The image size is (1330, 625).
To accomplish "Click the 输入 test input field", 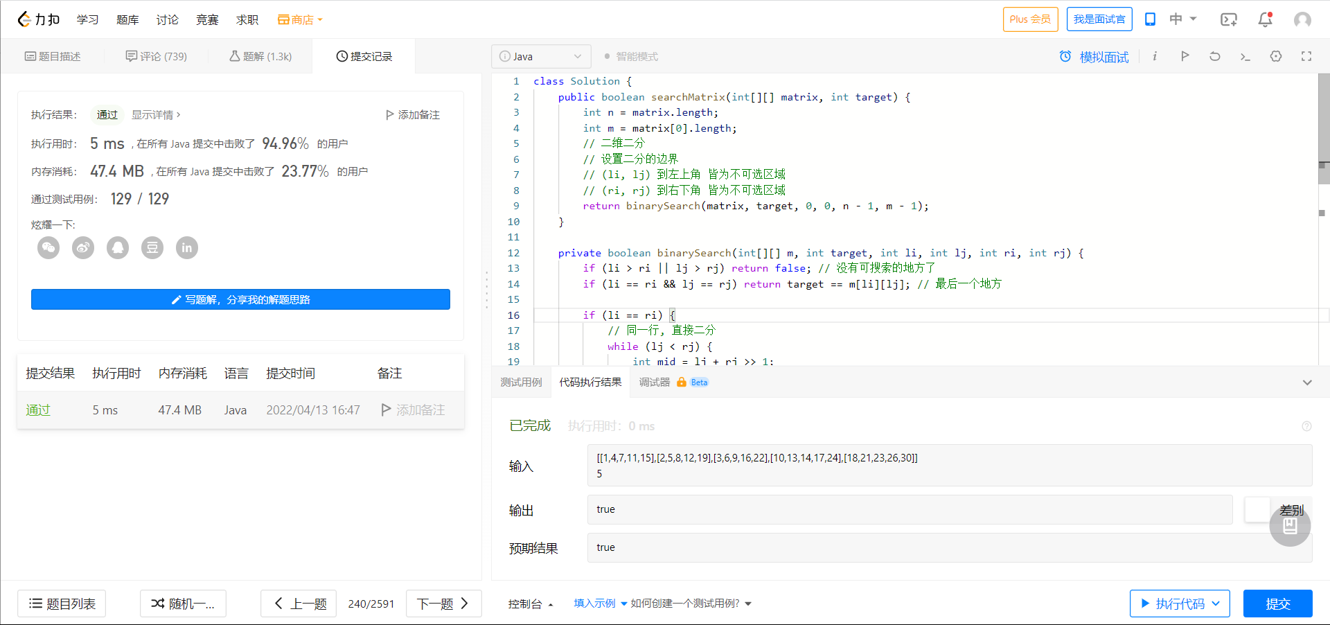I will tap(950, 466).
